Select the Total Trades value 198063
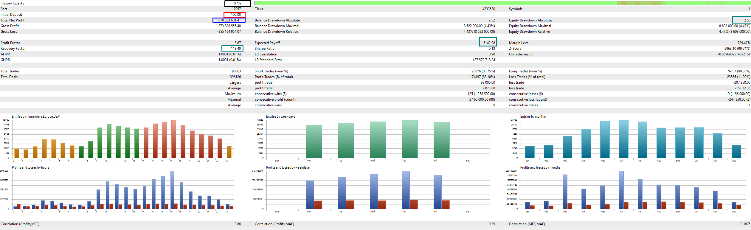The height and width of the screenshot is (230, 751). (235, 71)
